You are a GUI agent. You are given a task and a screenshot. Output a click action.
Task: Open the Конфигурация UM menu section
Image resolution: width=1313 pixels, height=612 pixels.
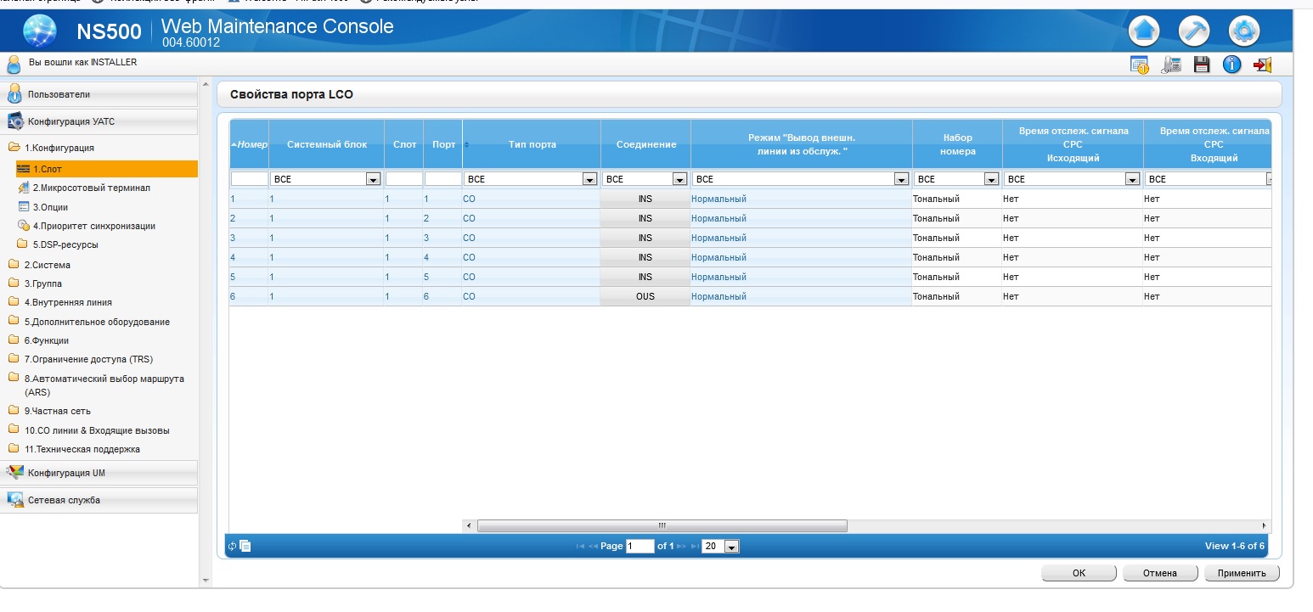click(x=99, y=473)
